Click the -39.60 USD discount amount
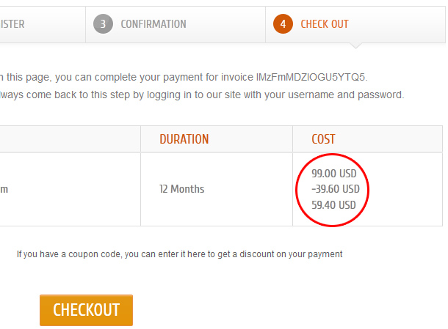Image resolution: width=448 pixels, height=329 pixels. coord(336,189)
